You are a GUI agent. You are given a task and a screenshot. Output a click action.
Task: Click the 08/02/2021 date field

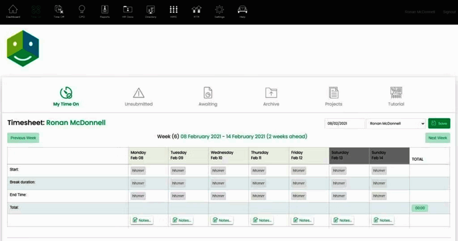point(344,123)
